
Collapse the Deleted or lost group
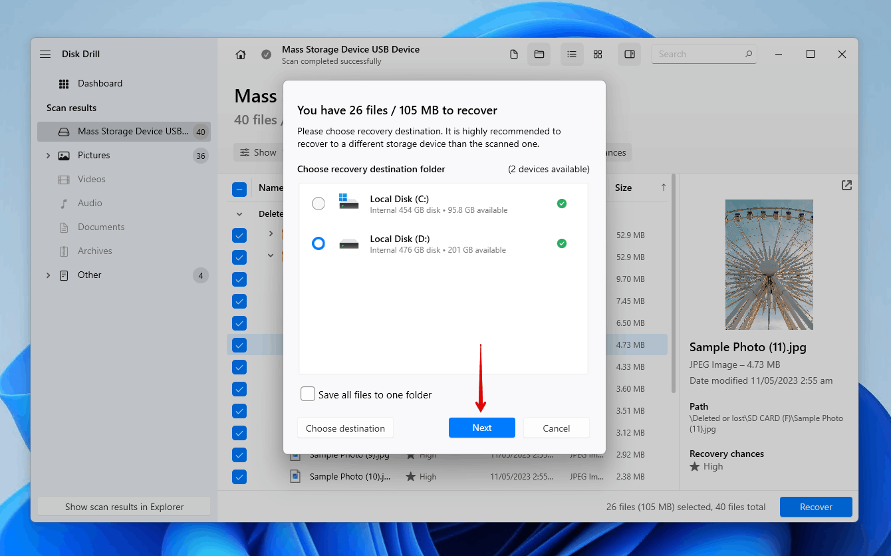coord(239,214)
